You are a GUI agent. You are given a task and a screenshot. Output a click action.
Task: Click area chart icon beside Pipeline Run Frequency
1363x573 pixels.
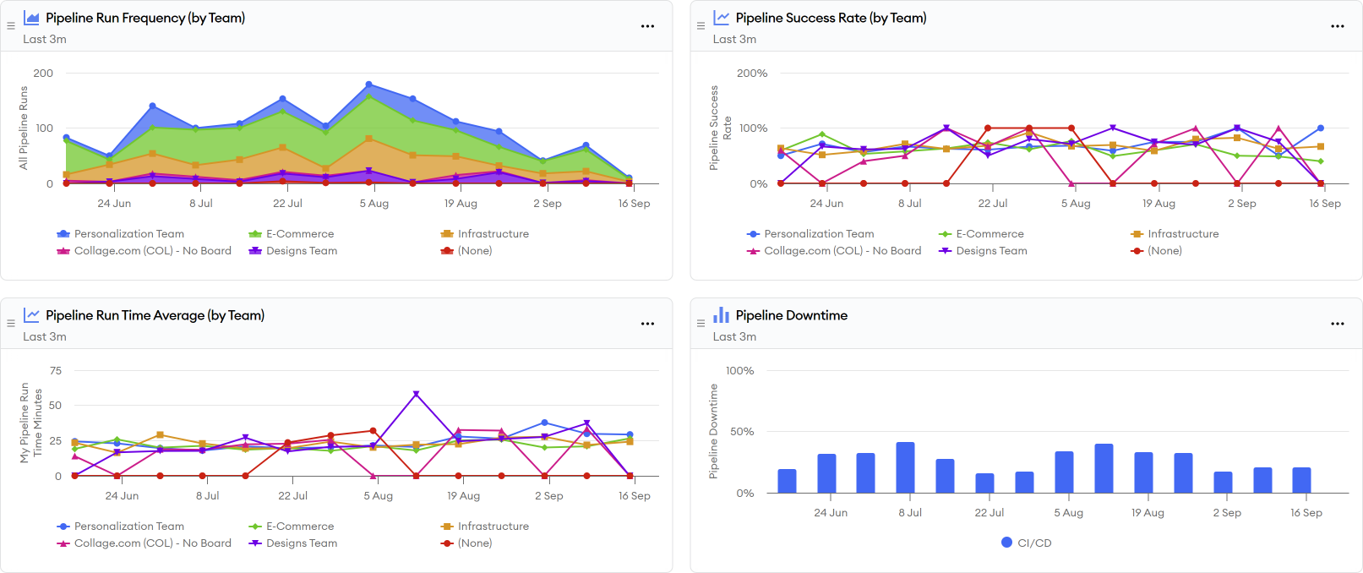click(31, 18)
